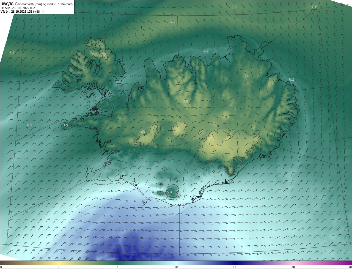Viewport: 352px width, 269px height.
Task: Select the 3.8 value at the top edge
Action: (234, 7)
